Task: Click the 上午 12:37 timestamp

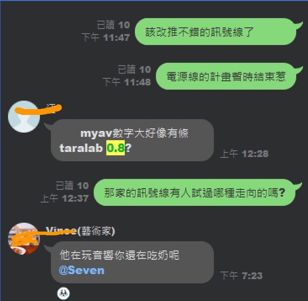Action: pyautogui.click(x=64, y=198)
